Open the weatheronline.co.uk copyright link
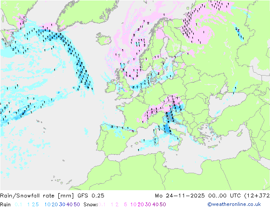 [234, 204]
